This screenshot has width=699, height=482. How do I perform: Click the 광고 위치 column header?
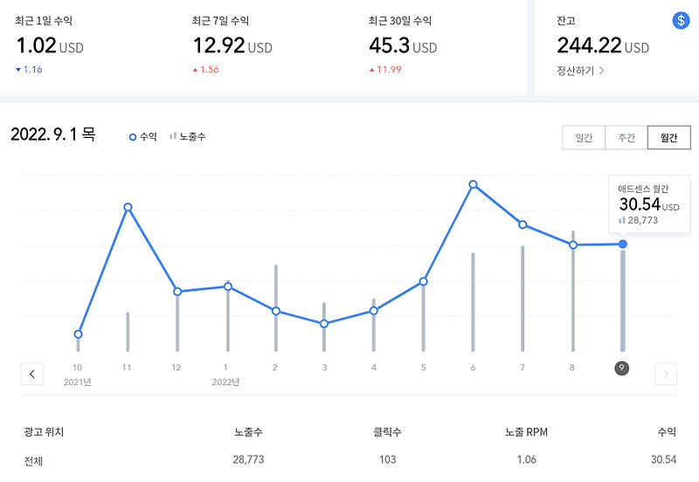44,431
